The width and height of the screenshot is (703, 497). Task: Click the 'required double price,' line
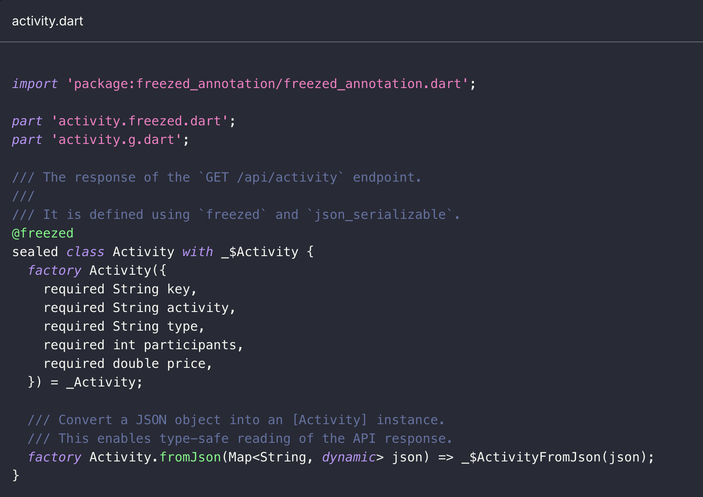coord(128,363)
